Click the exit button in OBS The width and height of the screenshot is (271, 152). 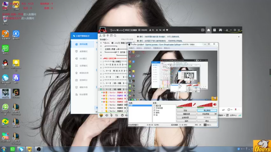pyautogui.click(x=207, y=121)
